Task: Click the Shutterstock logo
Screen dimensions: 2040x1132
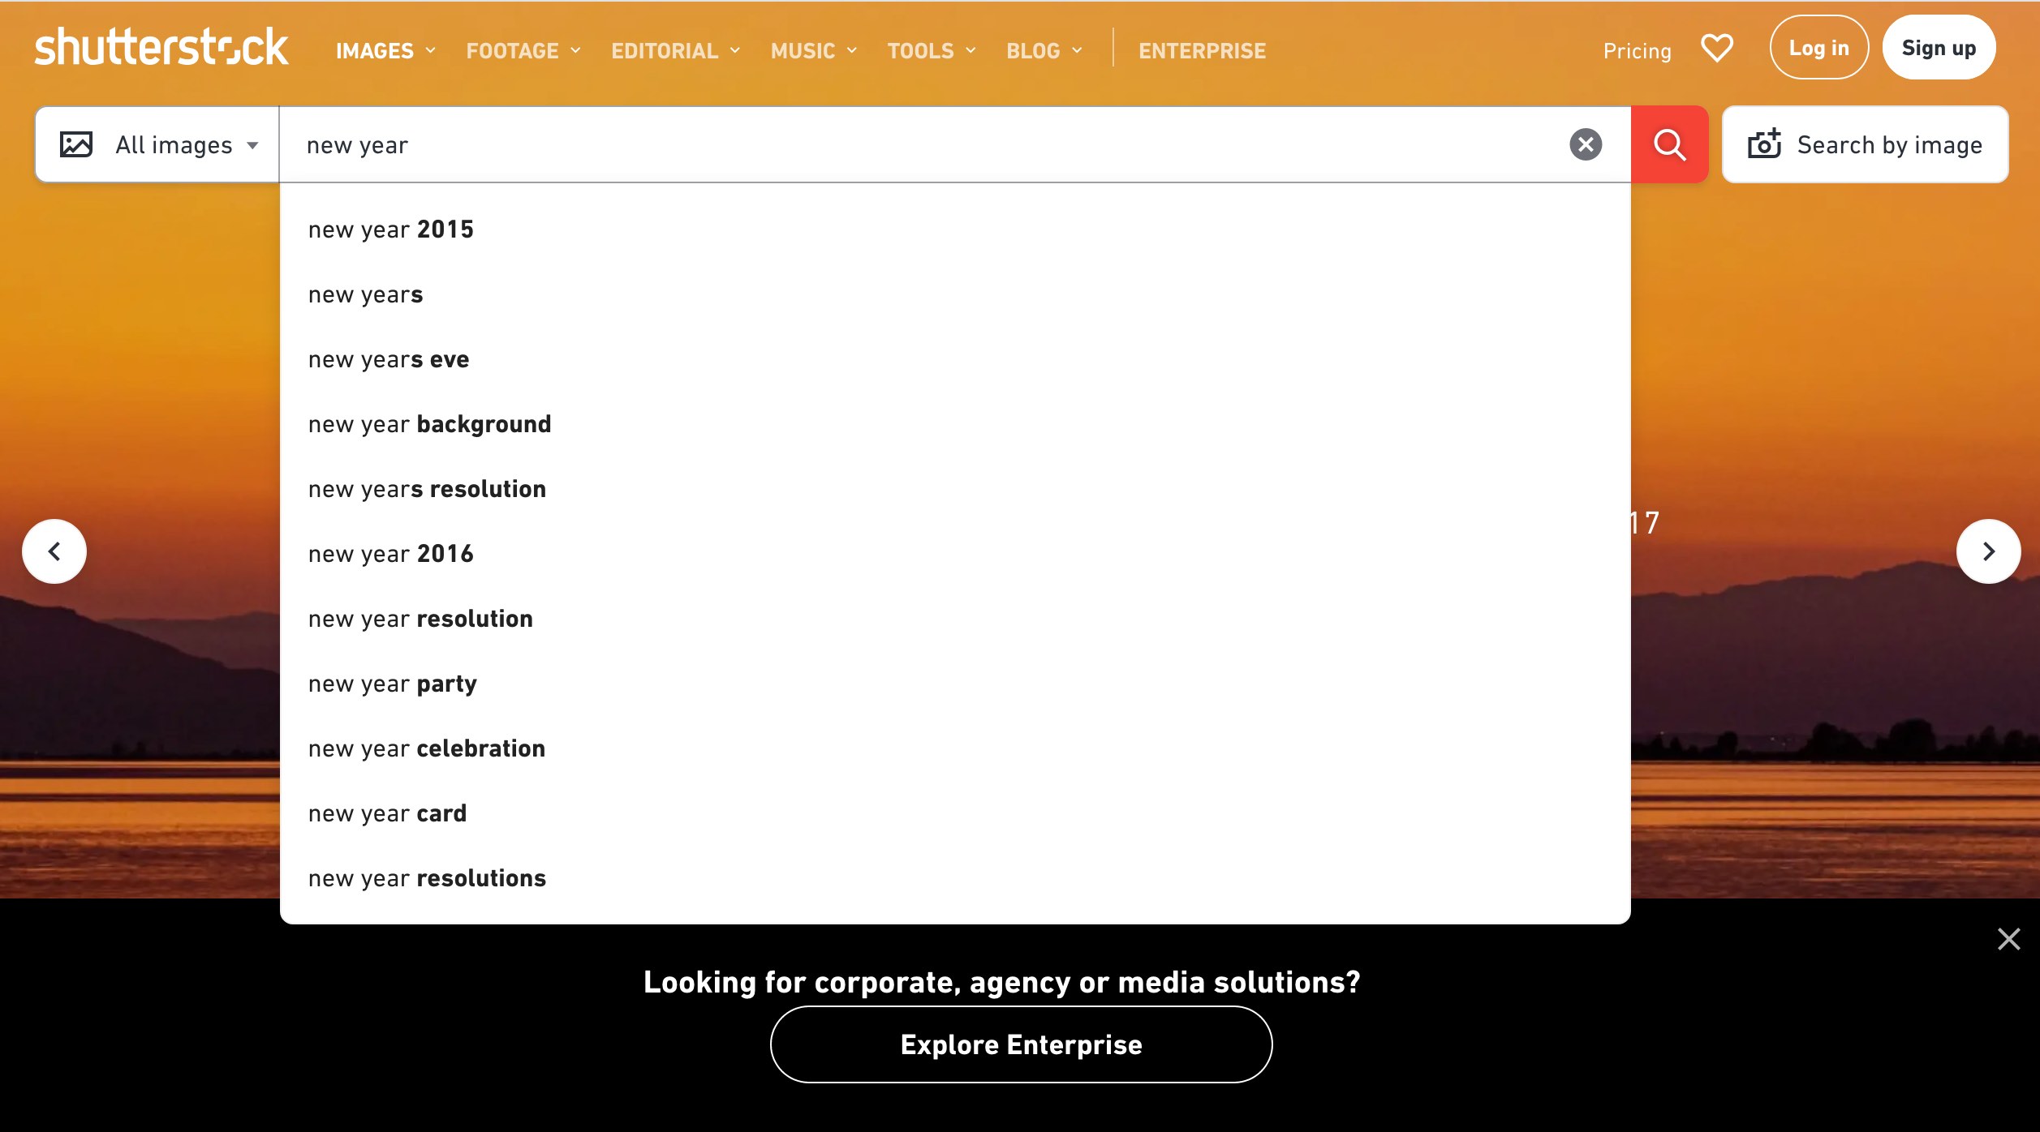Action: click(x=161, y=49)
